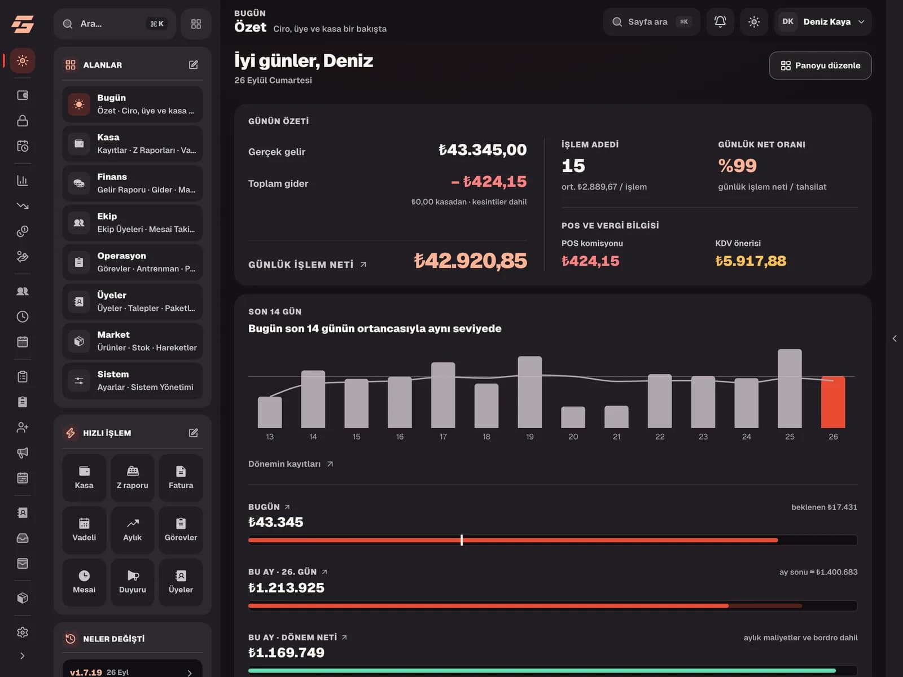Click the Görevler quick action
903x677 pixels.
pos(181,530)
